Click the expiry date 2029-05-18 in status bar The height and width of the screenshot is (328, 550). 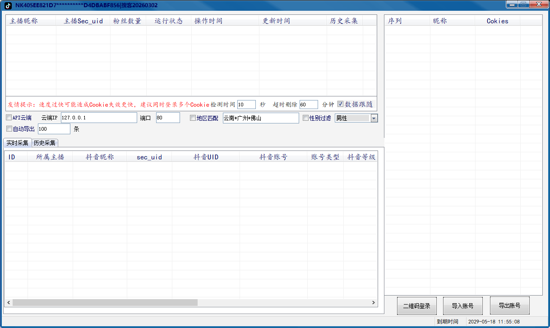494,322
